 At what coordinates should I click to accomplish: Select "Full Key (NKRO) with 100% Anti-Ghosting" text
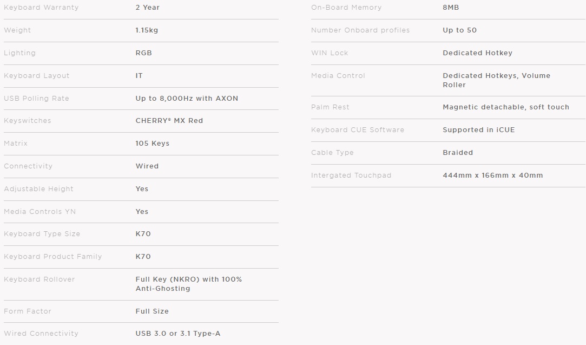point(188,284)
